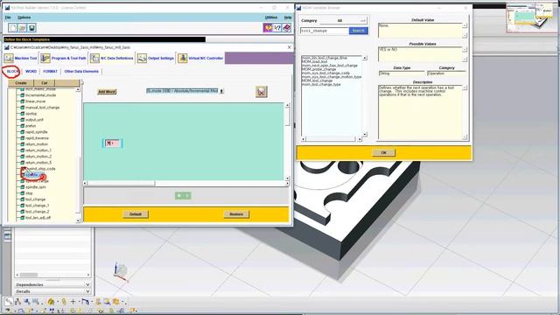The image size is (560, 315).
Task: Select output_unit in the block tree
Action: (x=34, y=120)
